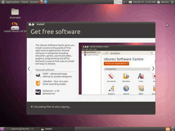This screenshot has width=175, height=131.
Task: Switch to the first workspace in the switcher
Action: coord(168,129)
